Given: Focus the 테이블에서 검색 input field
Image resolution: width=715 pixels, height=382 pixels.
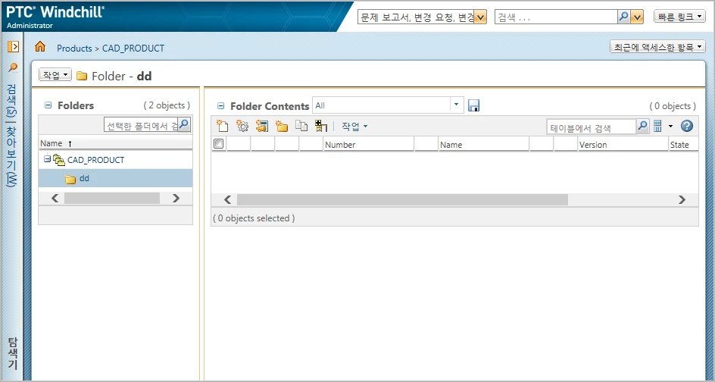Looking at the screenshot, I should (592, 127).
